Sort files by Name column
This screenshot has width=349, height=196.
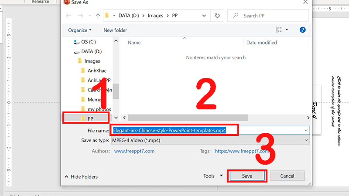click(134, 42)
